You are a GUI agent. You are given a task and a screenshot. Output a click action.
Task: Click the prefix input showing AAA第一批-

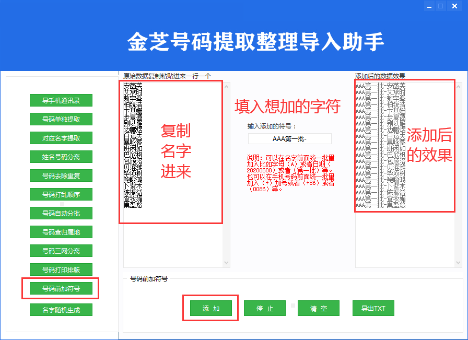(289, 138)
